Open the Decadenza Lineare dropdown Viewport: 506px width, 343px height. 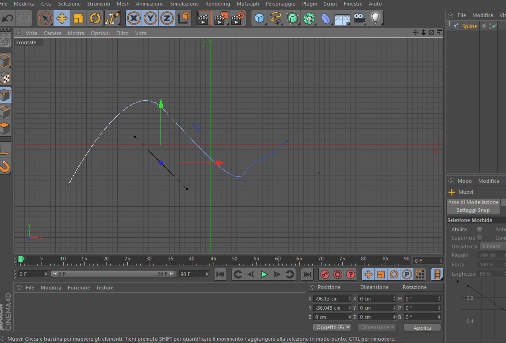coord(493,246)
